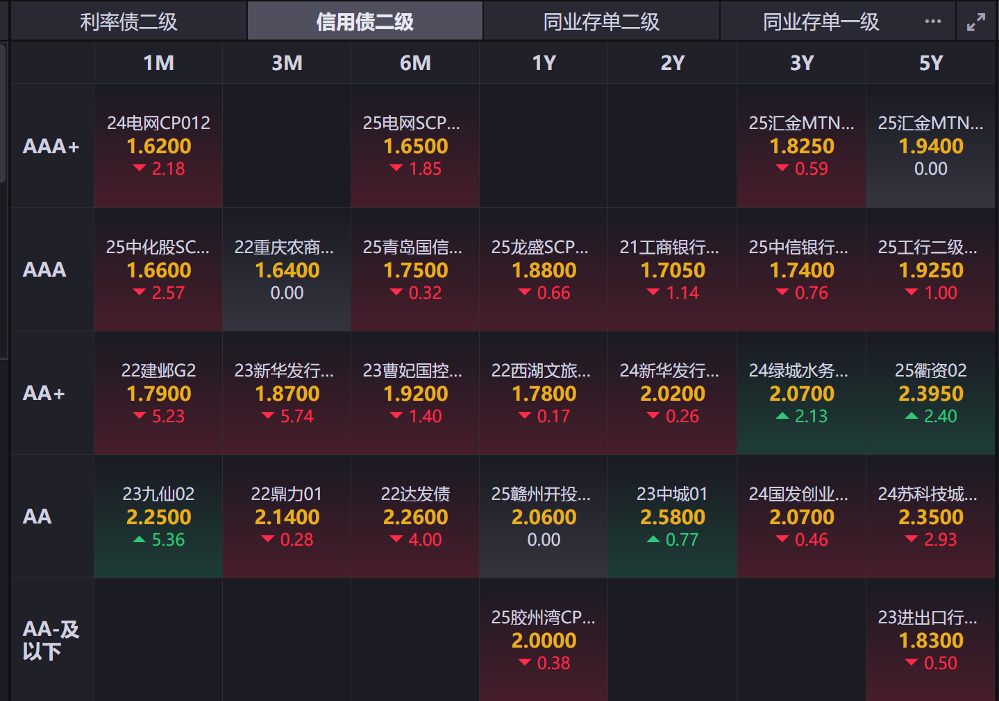Image resolution: width=999 pixels, height=701 pixels.
Task: Open bond cell 23九仙02
Action: coord(158,517)
